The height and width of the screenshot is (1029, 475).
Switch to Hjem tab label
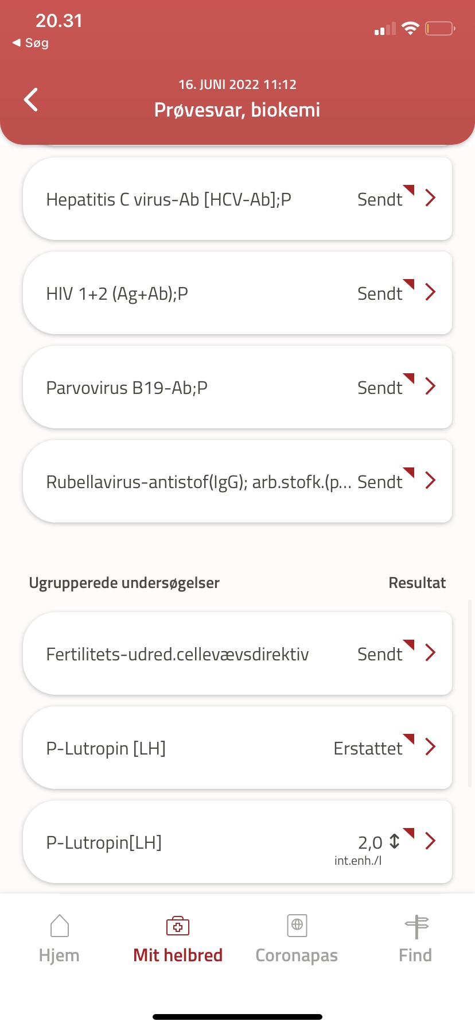(59, 955)
